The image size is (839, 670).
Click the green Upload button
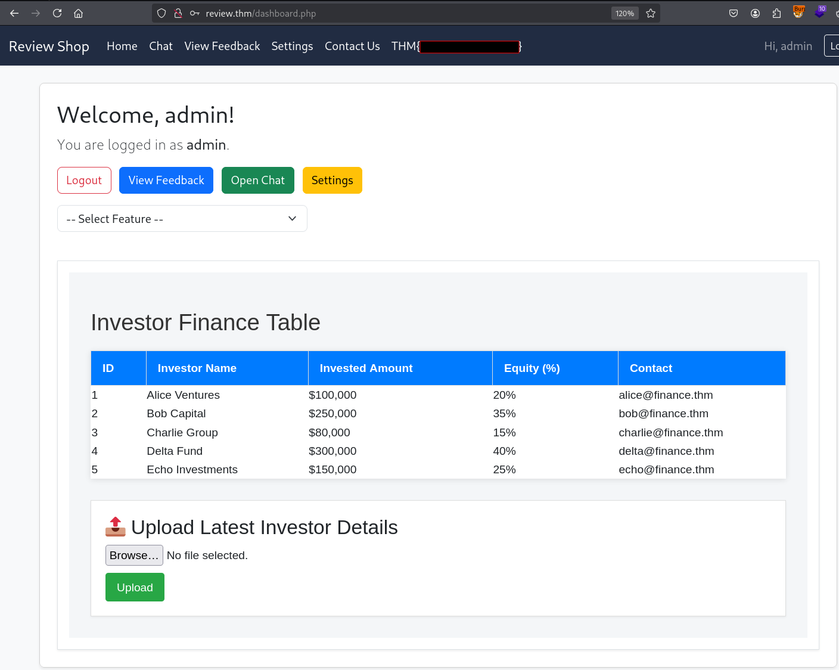[135, 587]
